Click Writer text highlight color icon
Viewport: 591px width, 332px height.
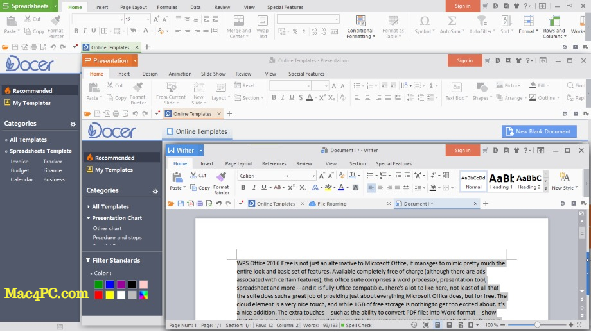coord(328,187)
